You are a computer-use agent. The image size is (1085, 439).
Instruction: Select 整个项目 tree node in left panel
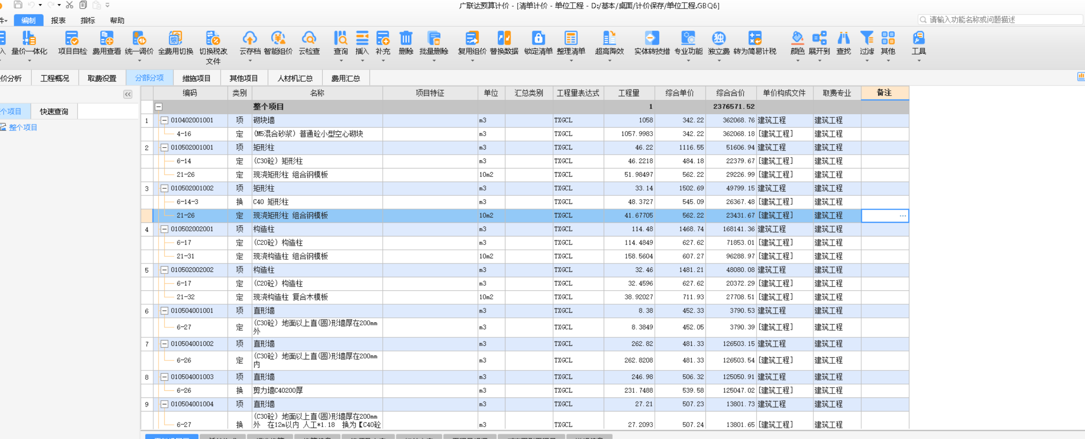[23, 127]
